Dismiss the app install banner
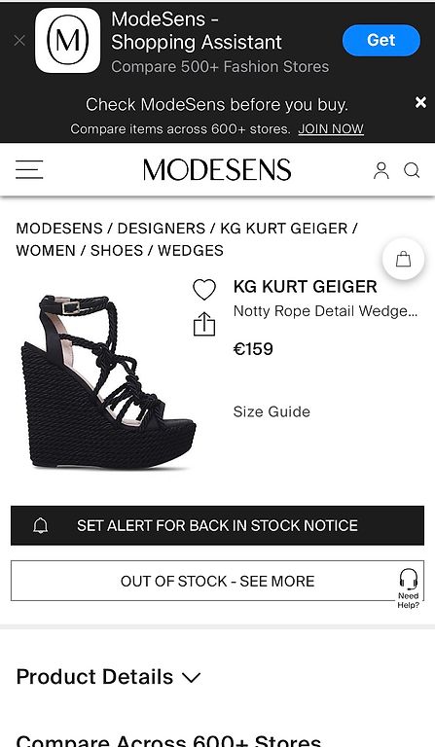 (19, 41)
